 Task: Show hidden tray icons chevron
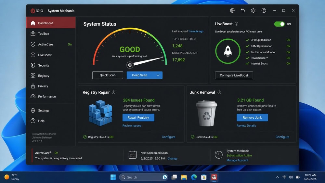pyautogui.click(x=277, y=177)
